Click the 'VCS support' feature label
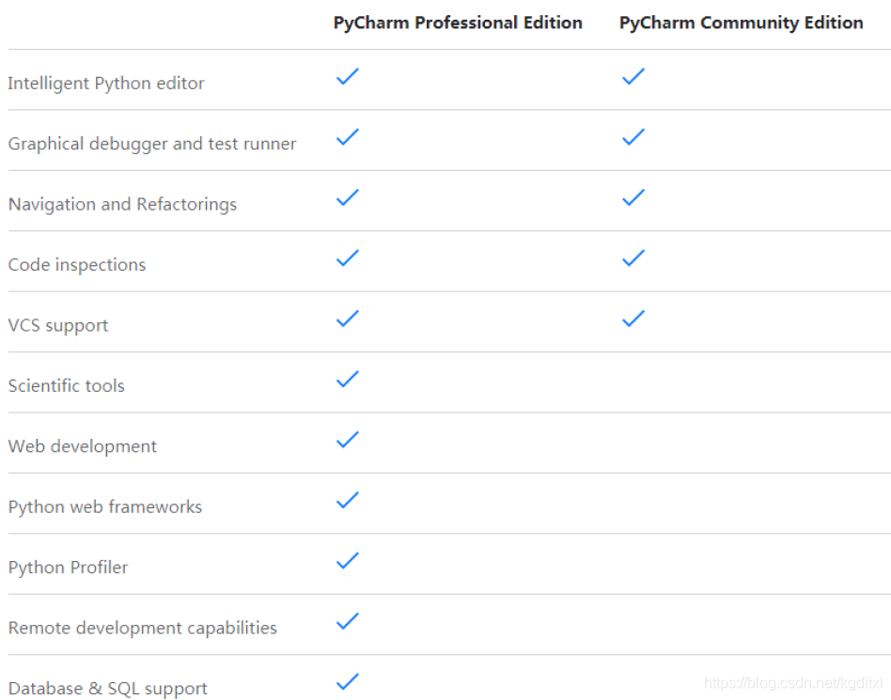The image size is (891, 700). [x=58, y=325]
